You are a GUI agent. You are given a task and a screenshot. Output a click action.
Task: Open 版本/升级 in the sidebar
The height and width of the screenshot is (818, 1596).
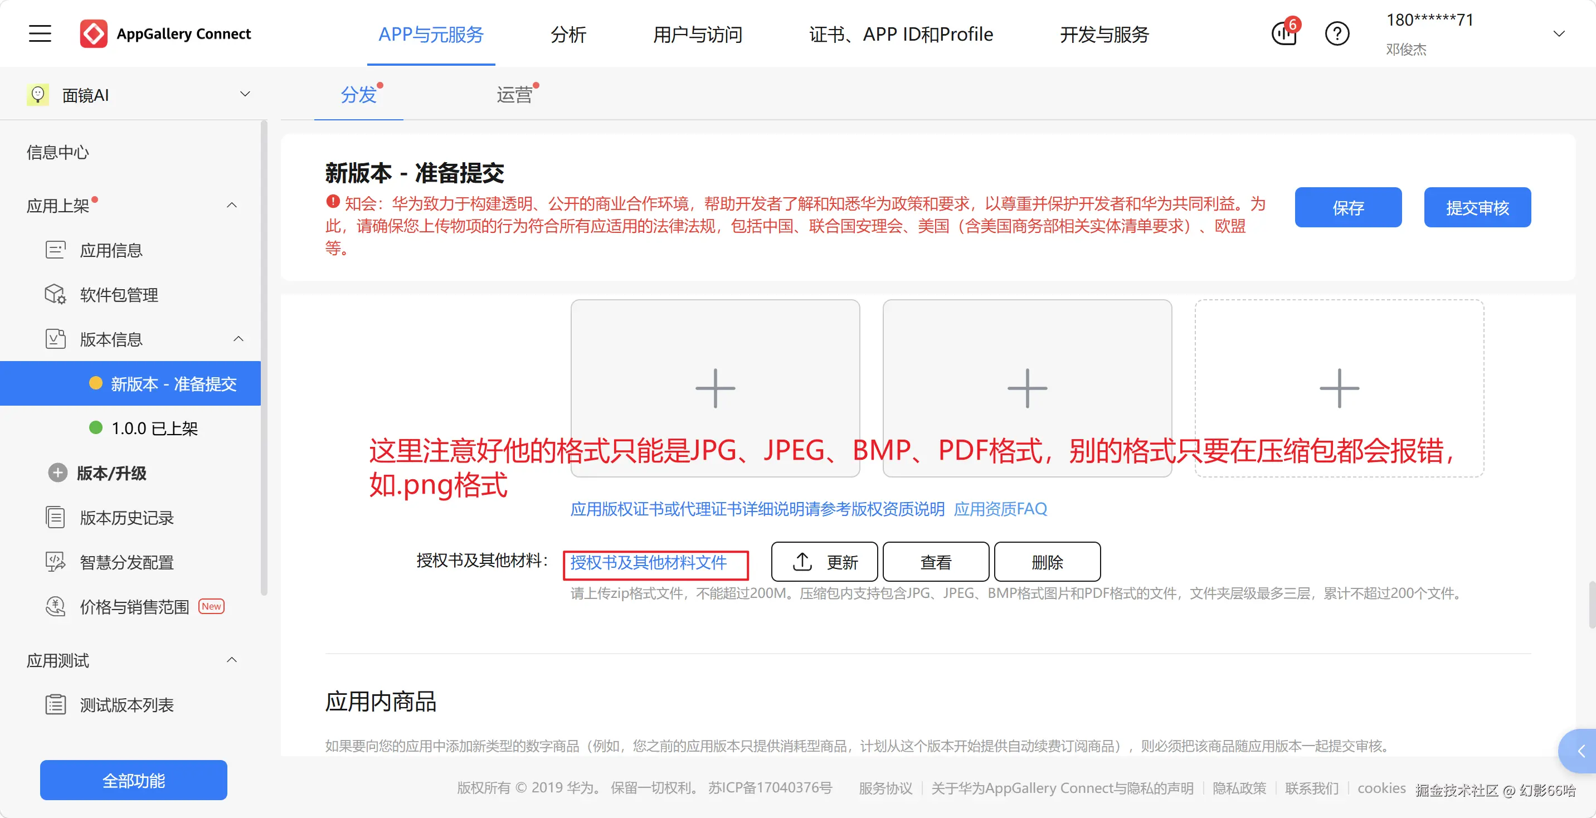coord(111,473)
